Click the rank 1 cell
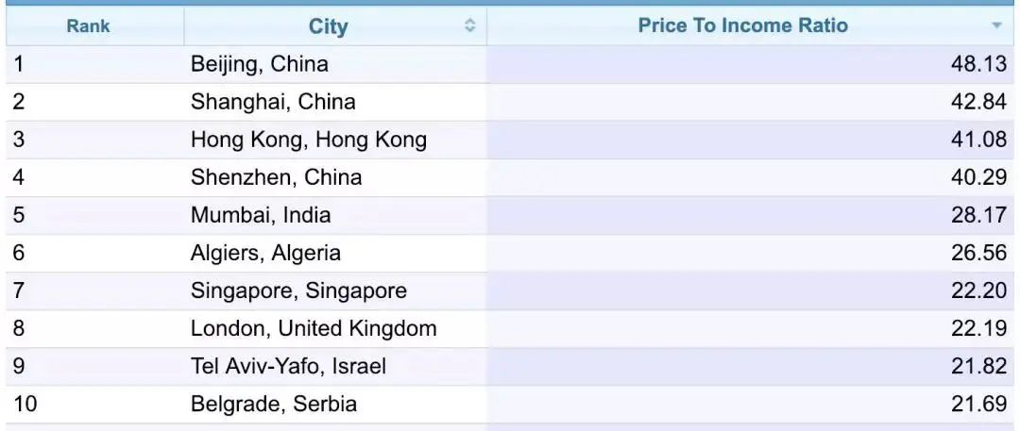Viewport: 1020px width, 431px height. click(95, 64)
